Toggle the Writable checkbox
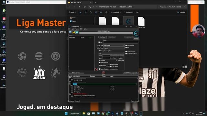The height and width of the screenshot is (116, 207). click(99, 60)
